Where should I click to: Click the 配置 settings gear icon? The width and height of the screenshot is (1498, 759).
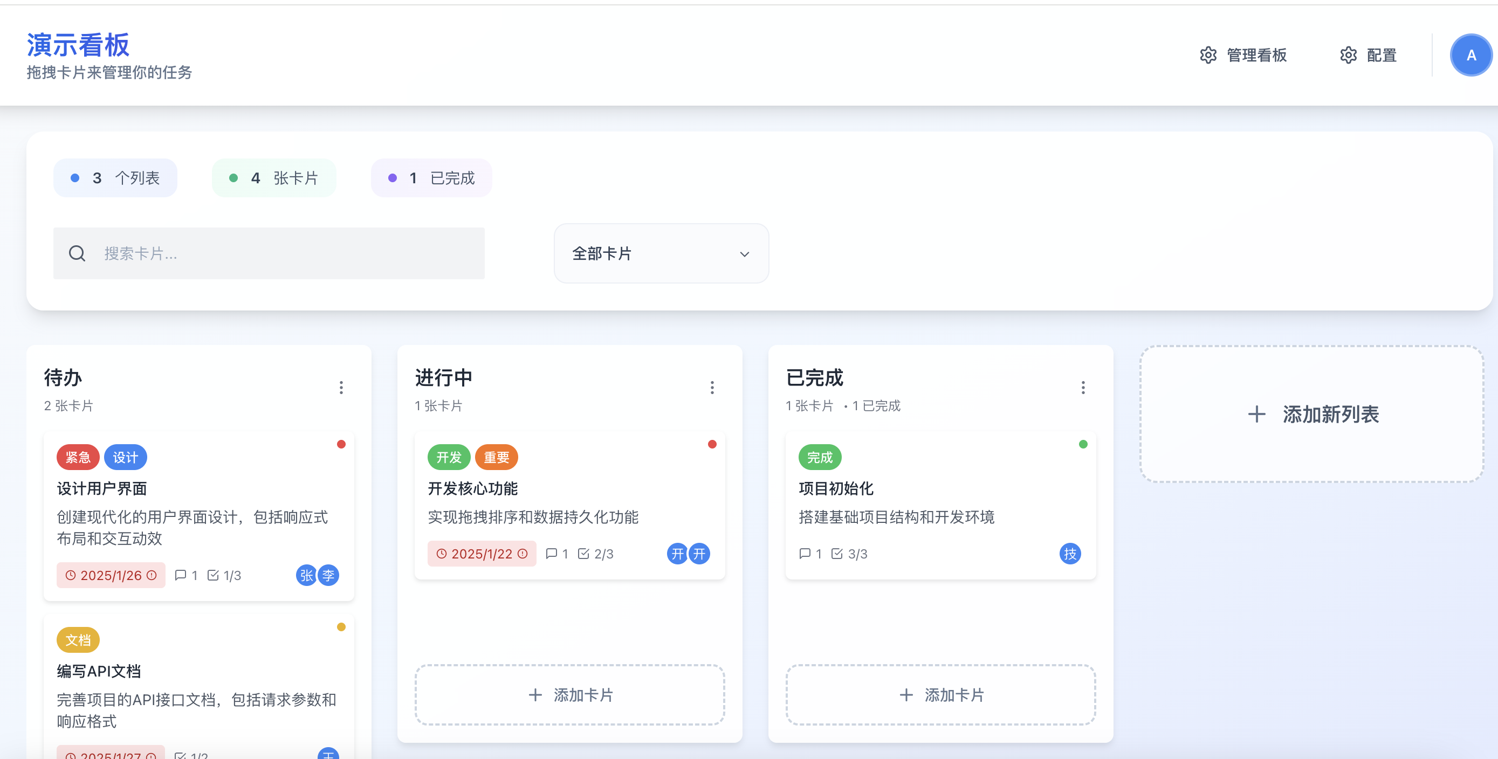coord(1348,55)
